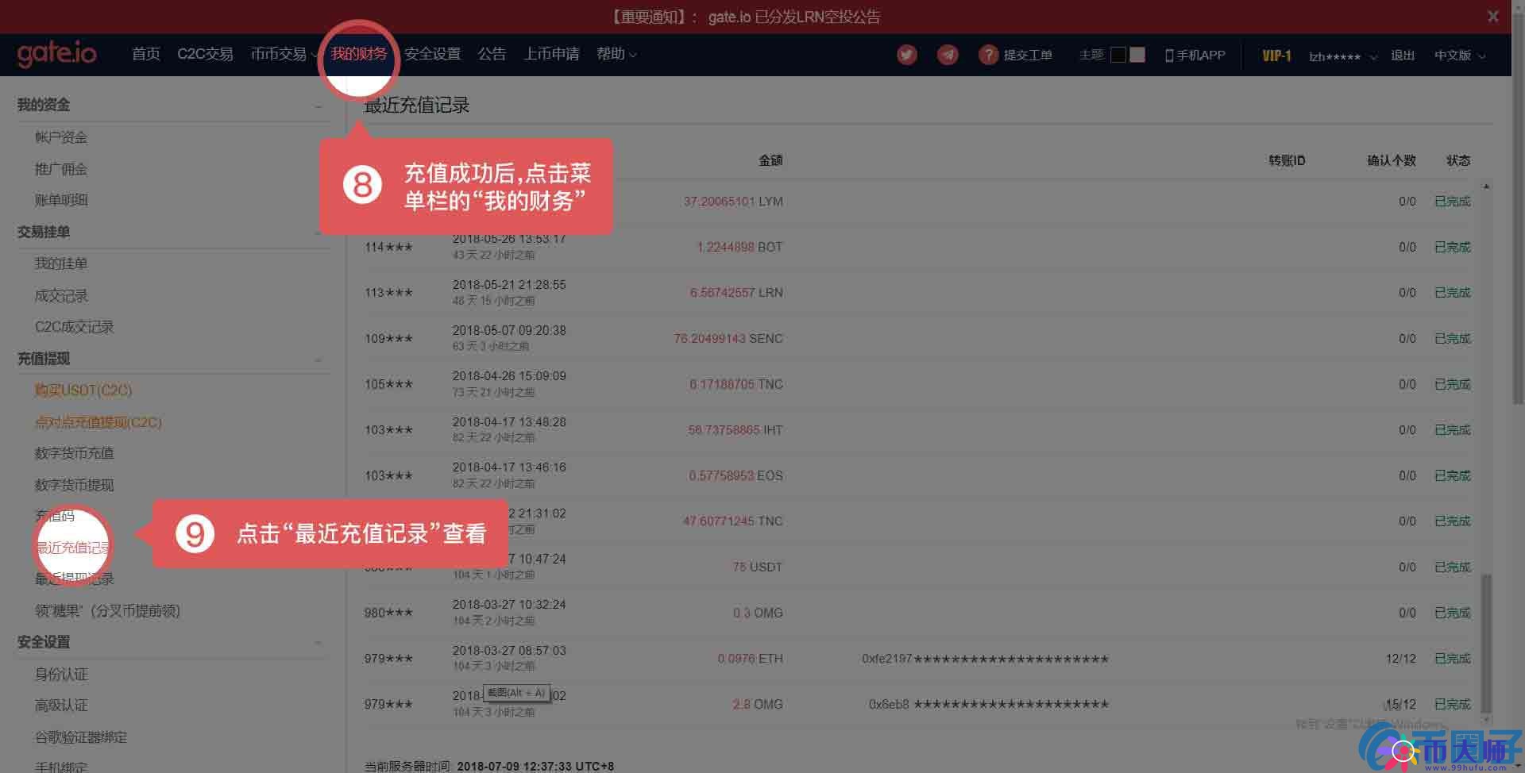Viewport: 1525px width, 773px height.
Task: Click the LRN空投公告 notification text
Action: (x=794, y=17)
